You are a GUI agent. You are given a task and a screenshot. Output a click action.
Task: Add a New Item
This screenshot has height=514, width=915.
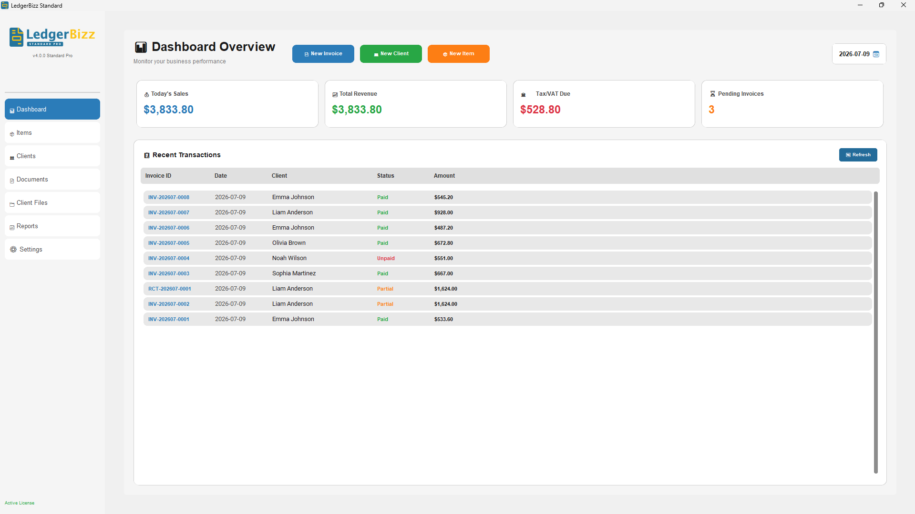pos(459,54)
